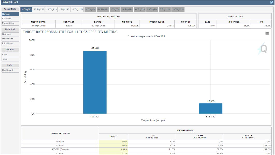Open Probabilities under Target Rate
This screenshot has height=155, width=275.
[10, 23]
